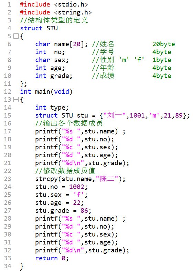Image resolution: width=193 pixels, height=271 pixels.
Task: Click the int no member declaration
Action: click(x=50, y=52)
